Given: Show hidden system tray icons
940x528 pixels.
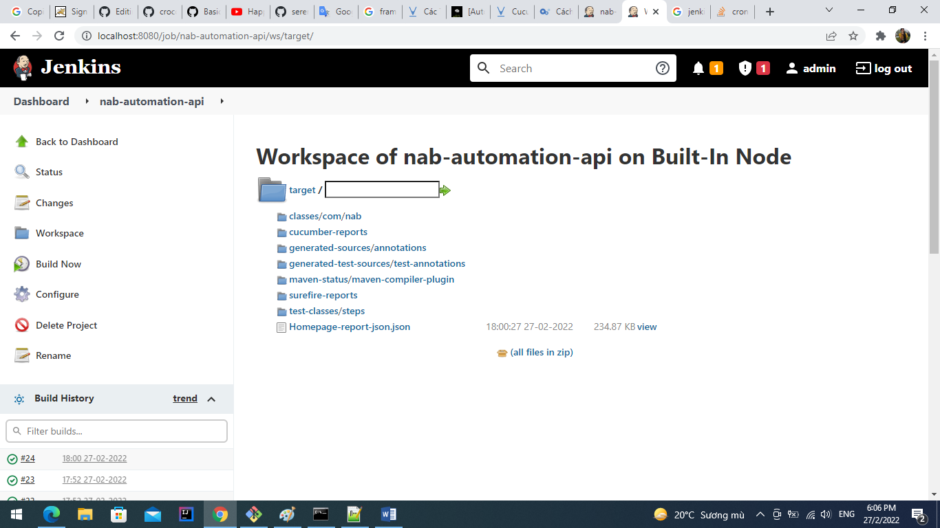Looking at the screenshot, I should coord(760,514).
